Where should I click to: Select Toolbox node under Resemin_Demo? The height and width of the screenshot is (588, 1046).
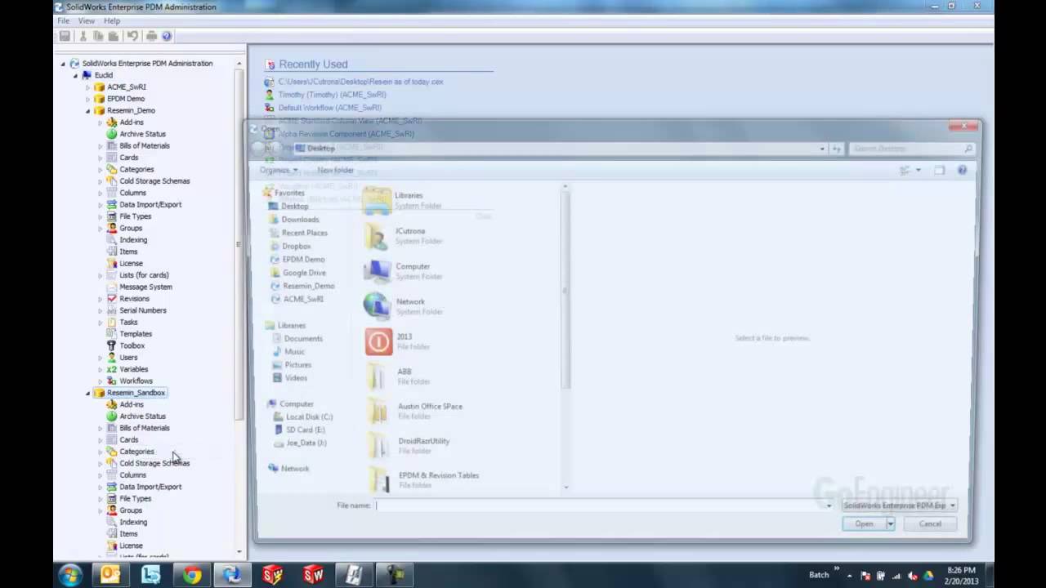coord(132,345)
